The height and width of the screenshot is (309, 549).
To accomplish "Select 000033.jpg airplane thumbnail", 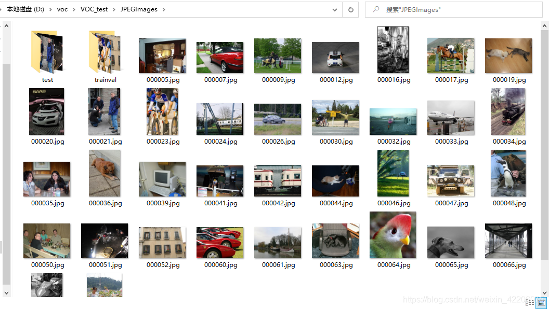I will tap(451, 118).
